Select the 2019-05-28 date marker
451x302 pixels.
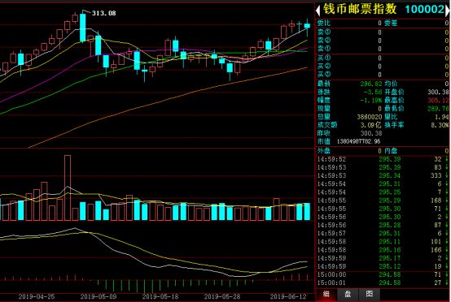click(x=222, y=296)
